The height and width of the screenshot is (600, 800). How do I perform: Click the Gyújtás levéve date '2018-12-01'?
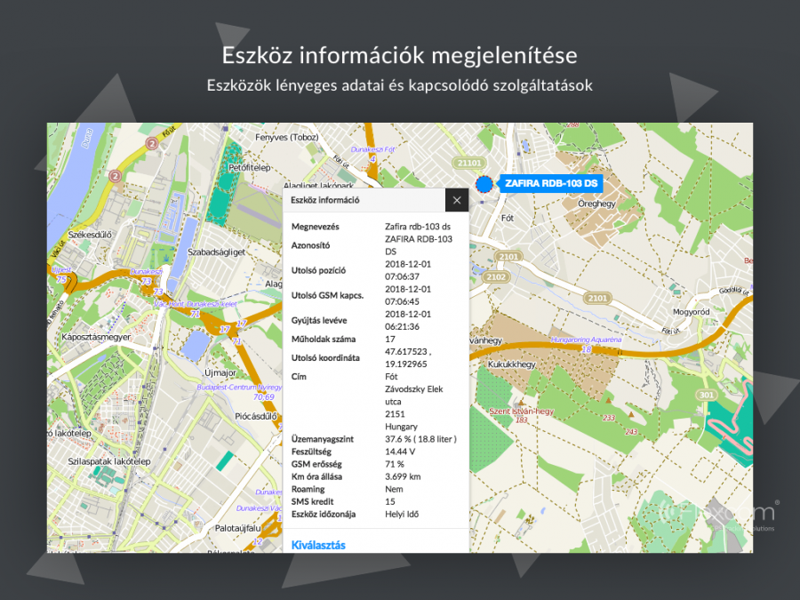pos(408,314)
